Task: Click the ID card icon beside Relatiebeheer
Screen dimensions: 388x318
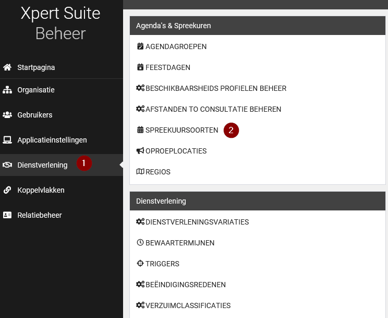Action: pos(7,215)
